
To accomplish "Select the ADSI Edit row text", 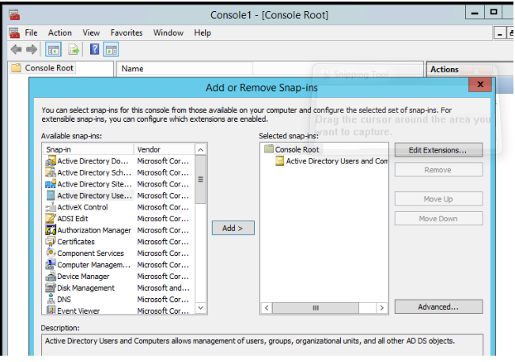I will tap(73, 219).
